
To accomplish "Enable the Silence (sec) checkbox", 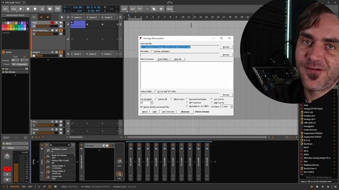I will coord(172,99).
